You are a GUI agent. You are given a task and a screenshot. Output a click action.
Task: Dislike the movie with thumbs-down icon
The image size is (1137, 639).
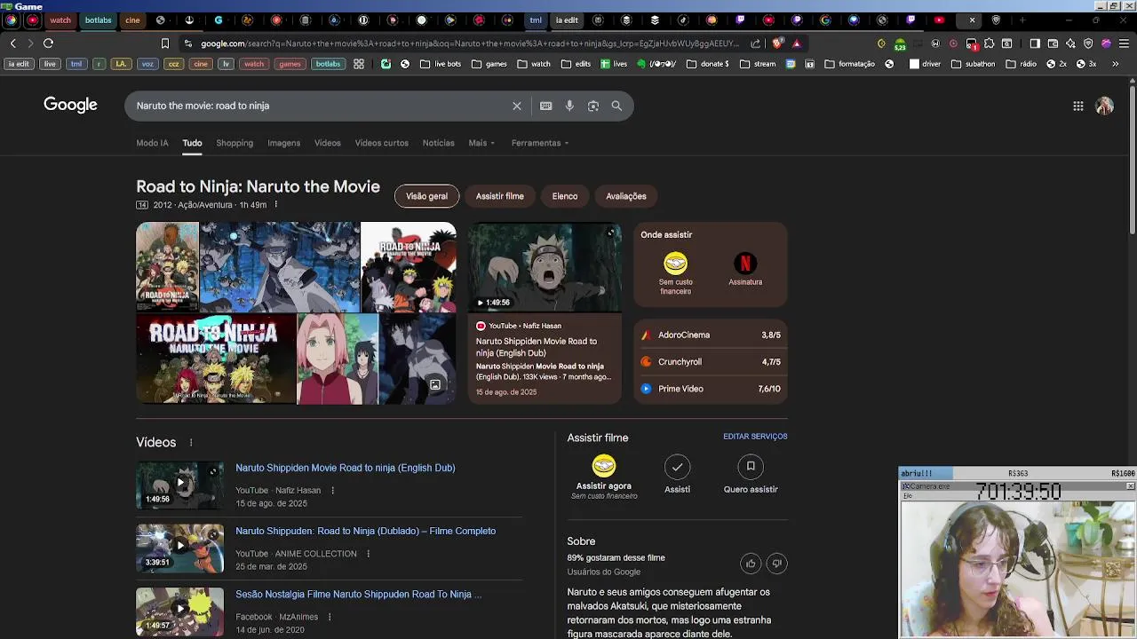point(776,564)
